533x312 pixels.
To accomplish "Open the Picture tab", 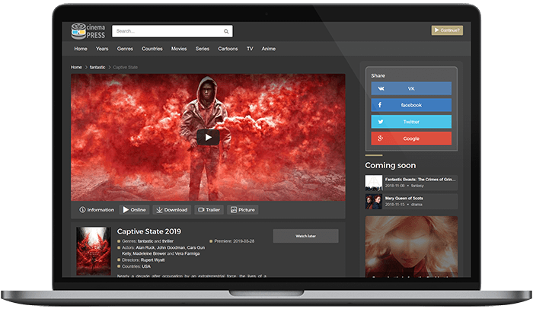I will (243, 209).
